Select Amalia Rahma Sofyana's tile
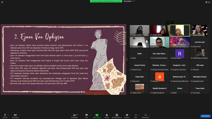The height and width of the screenshot is (119, 212). pos(200,54)
